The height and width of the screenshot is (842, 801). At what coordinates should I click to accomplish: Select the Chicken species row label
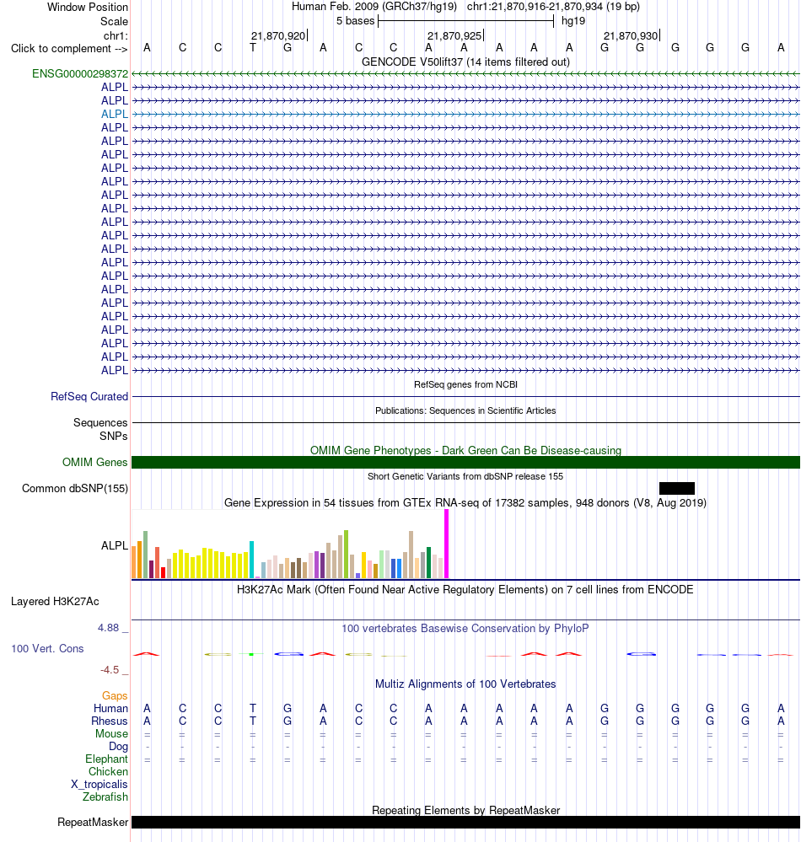[109, 772]
